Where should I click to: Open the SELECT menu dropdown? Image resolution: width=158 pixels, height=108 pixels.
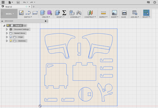point(146,17)
